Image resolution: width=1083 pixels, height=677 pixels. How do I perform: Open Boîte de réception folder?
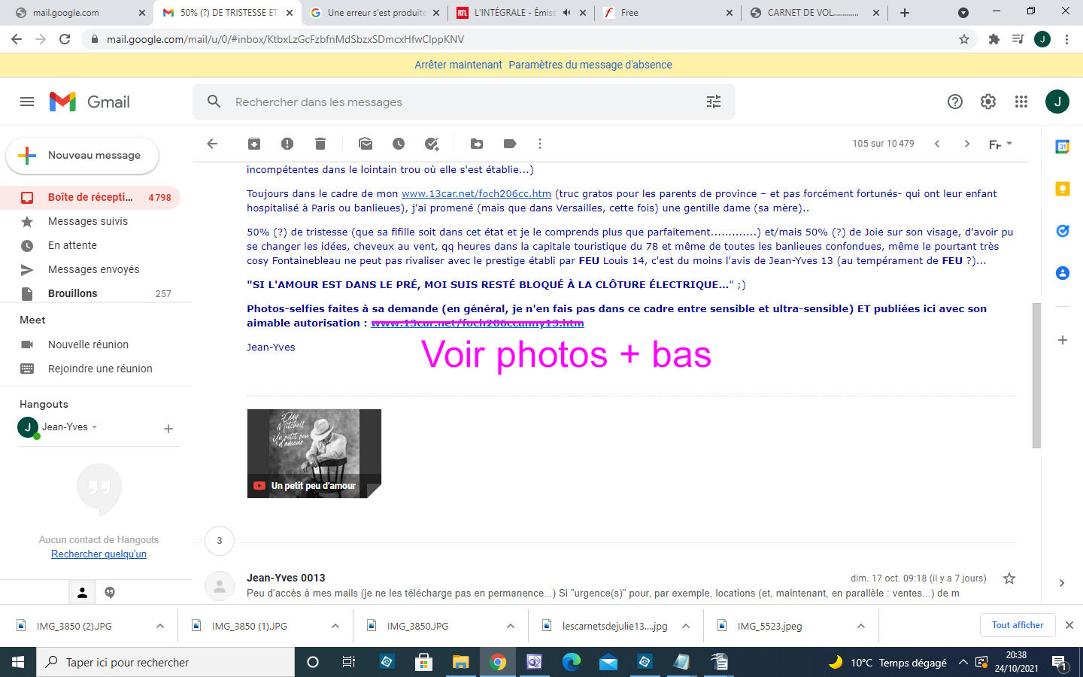(90, 197)
